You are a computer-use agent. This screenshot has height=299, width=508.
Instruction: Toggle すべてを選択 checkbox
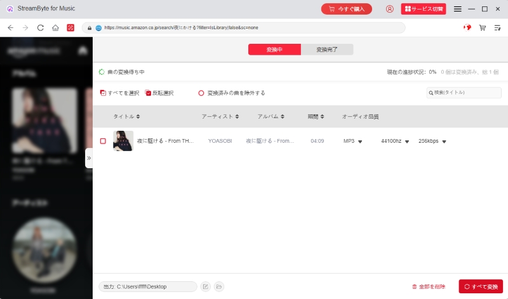[103, 93]
